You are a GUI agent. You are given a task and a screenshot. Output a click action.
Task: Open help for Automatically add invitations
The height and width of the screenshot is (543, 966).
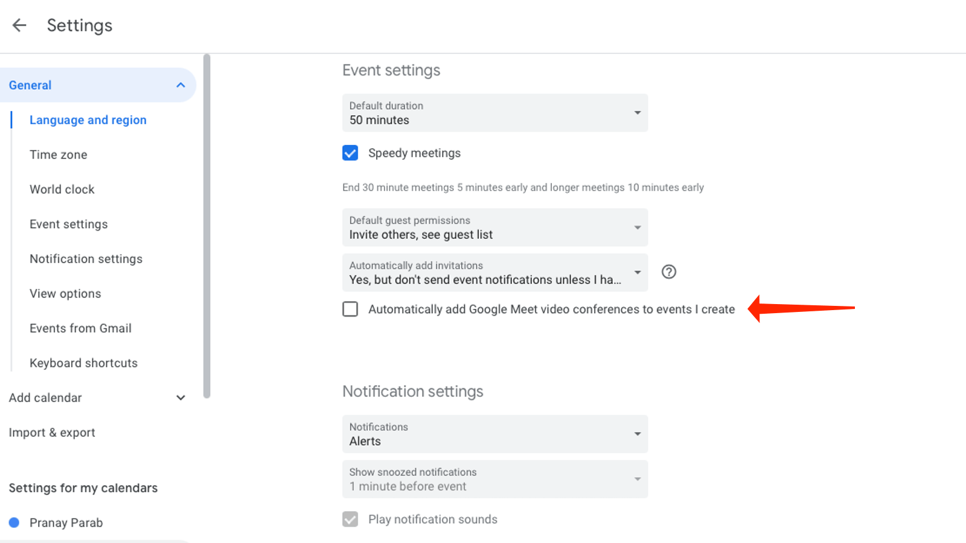pos(668,272)
